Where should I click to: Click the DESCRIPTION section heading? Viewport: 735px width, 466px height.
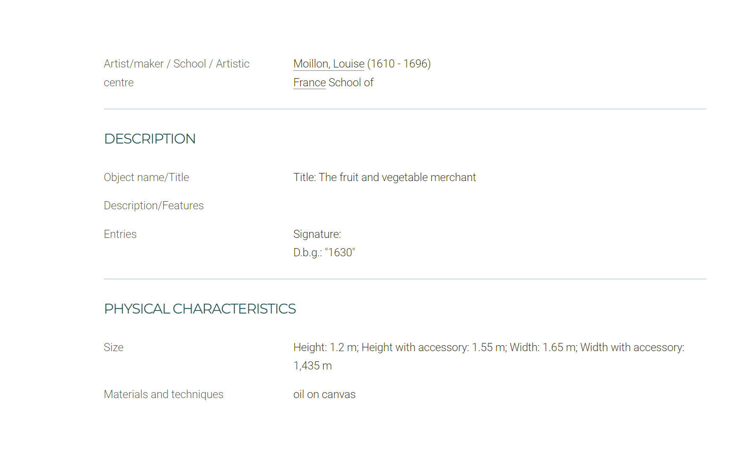[x=150, y=139]
